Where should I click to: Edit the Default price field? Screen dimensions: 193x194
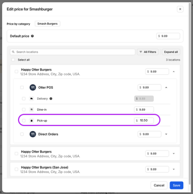168,36
